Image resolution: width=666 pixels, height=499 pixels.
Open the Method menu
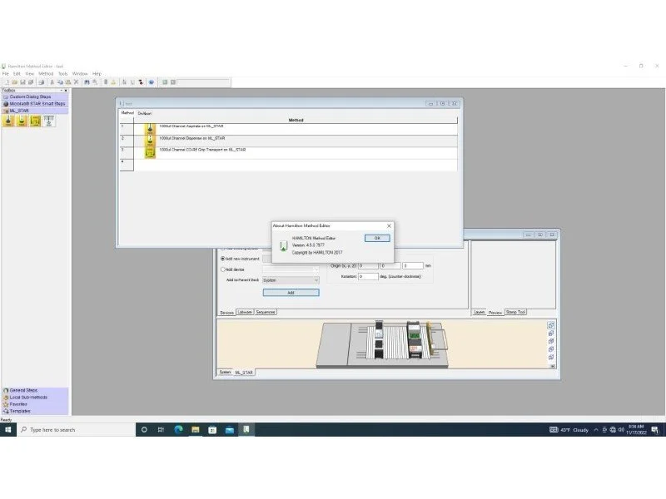click(46, 73)
